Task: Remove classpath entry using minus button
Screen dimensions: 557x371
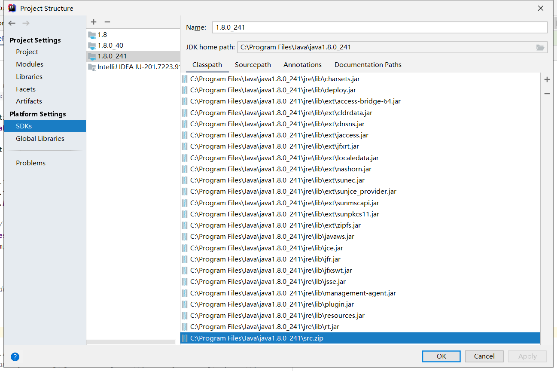Action: (x=547, y=94)
